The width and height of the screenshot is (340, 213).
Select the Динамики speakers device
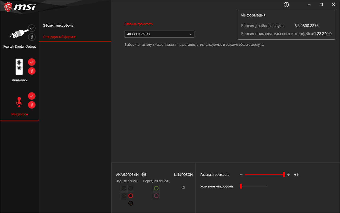[x=19, y=70]
